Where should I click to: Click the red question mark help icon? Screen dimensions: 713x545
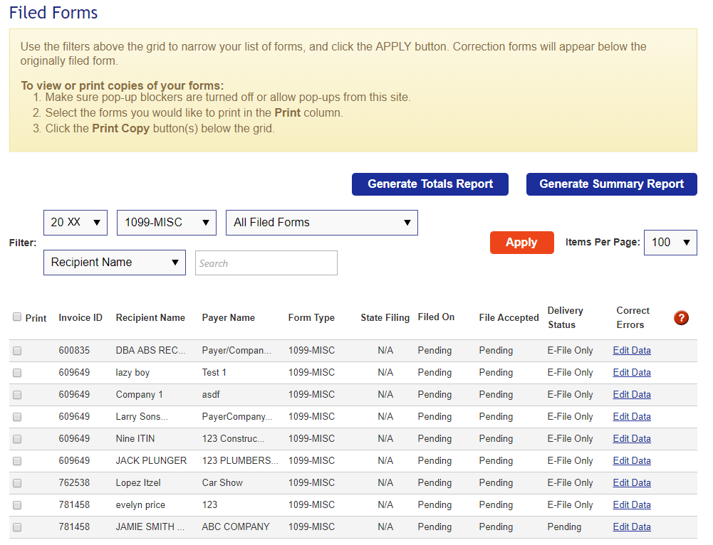pyautogui.click(x=681, y=318)
